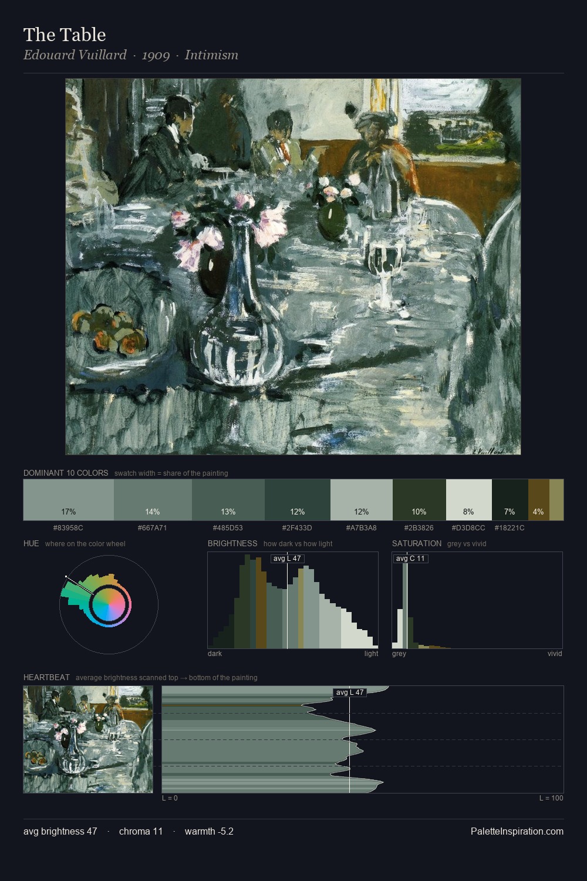Pick the 13% swatch #485D53
The image size is (587, 881).
[228, 500]
